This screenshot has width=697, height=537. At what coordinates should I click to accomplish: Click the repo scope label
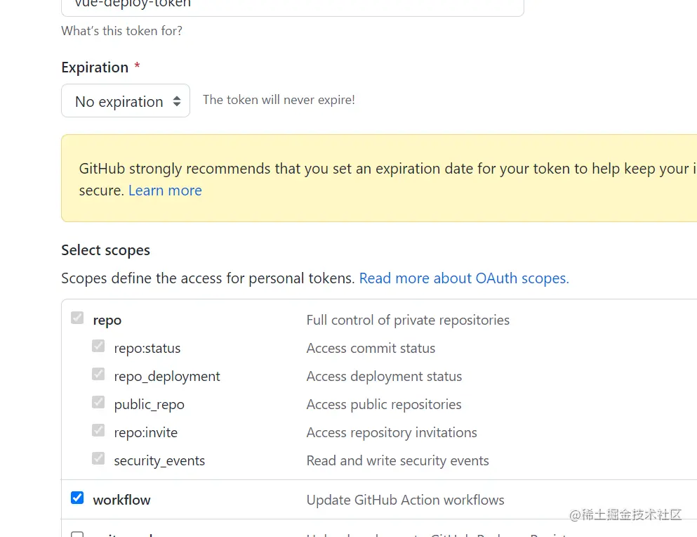(107, 320)
